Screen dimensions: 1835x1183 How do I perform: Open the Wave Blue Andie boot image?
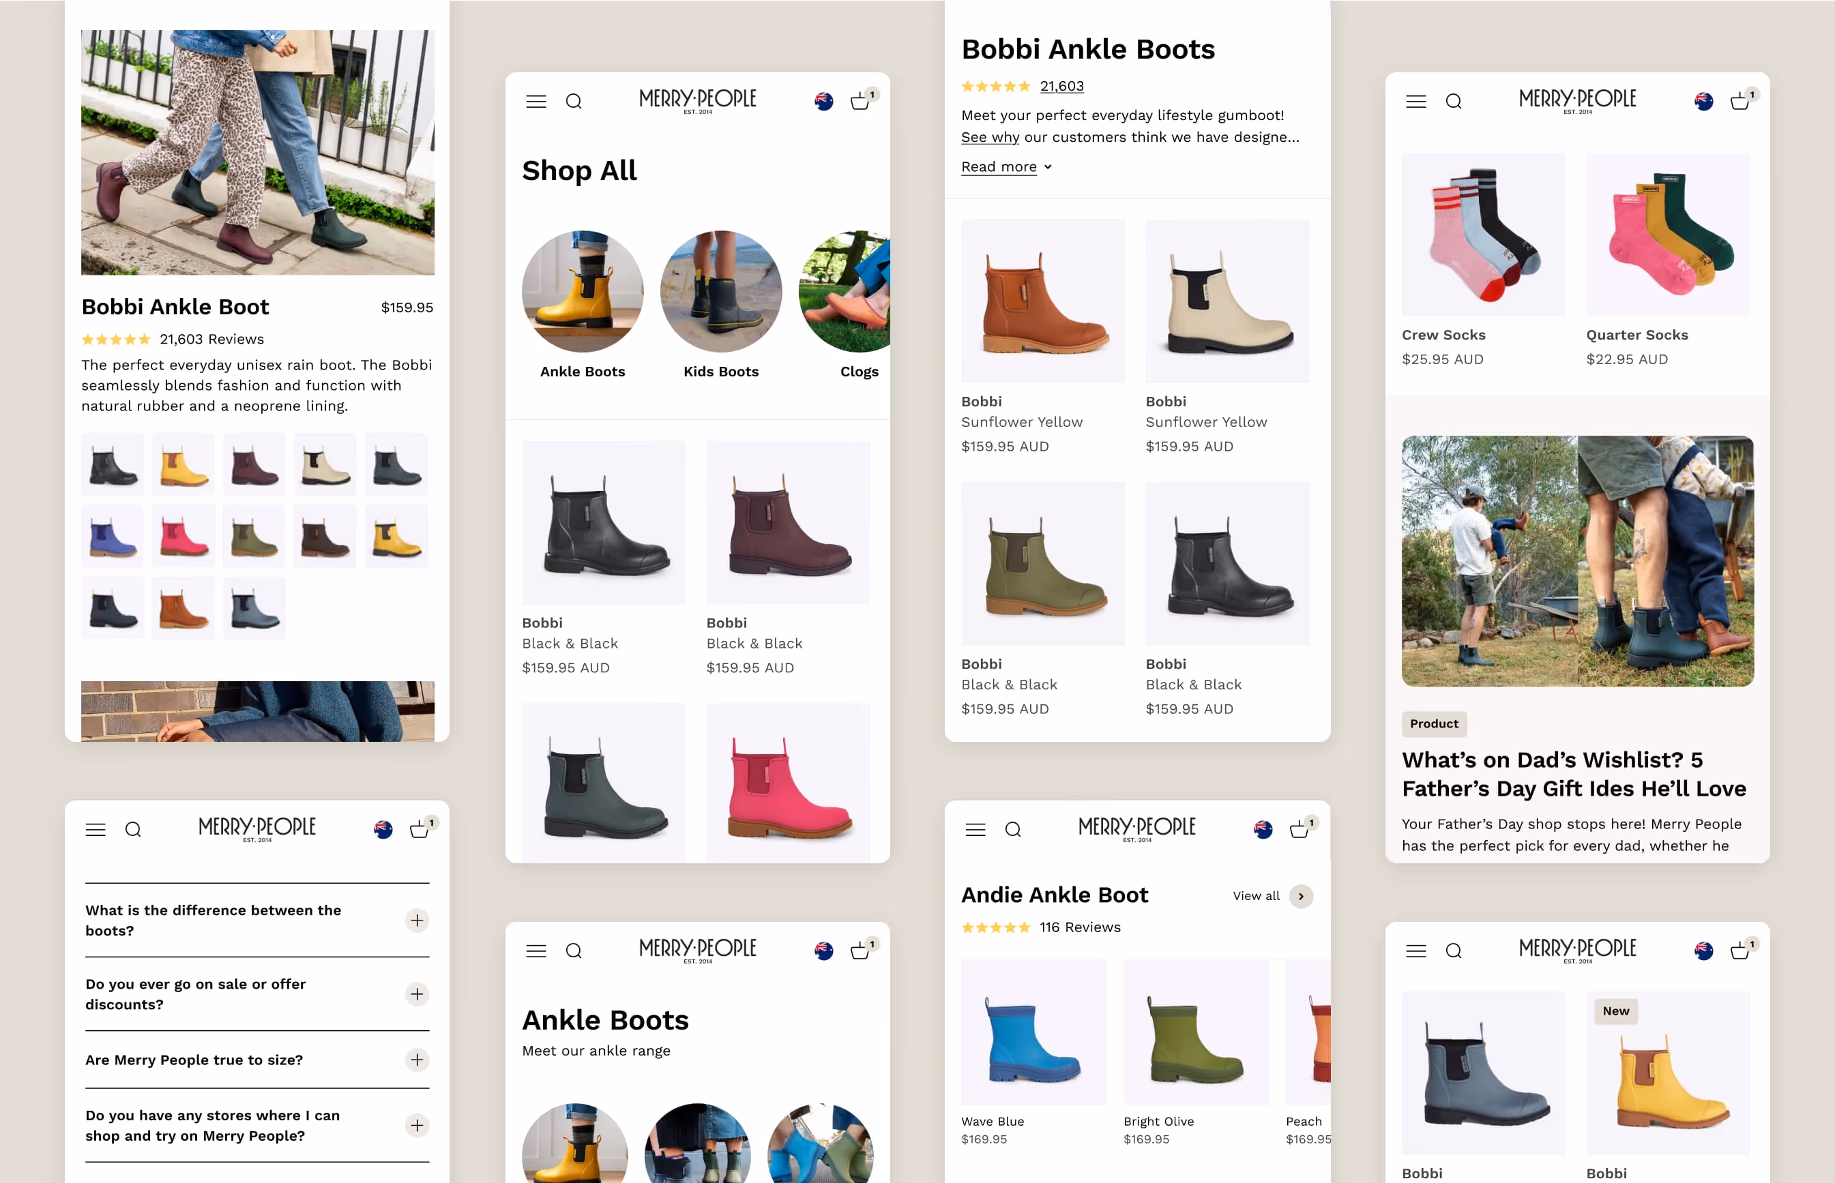(1033, 1032)
